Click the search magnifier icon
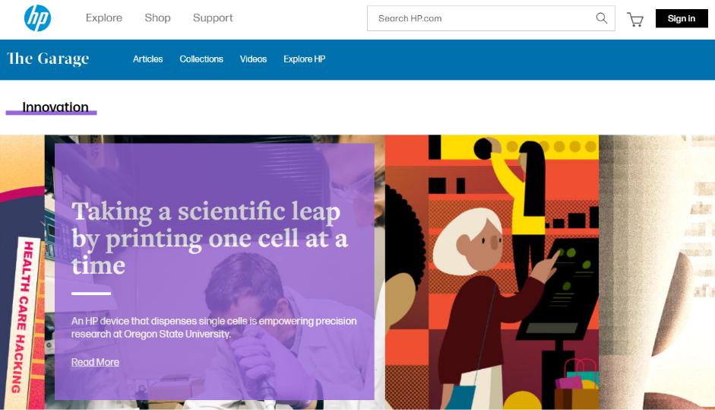 601,18
